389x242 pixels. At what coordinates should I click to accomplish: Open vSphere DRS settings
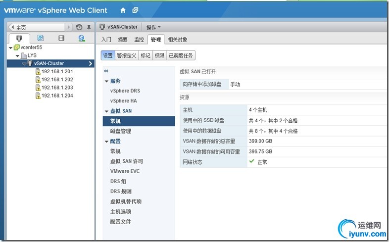click(125, 91)
